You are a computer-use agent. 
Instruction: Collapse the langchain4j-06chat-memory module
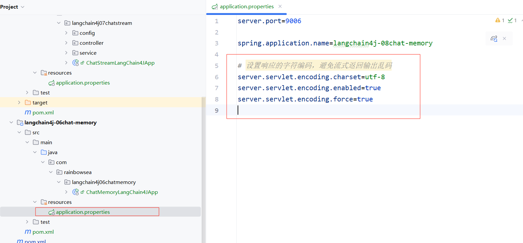(11, 122)
